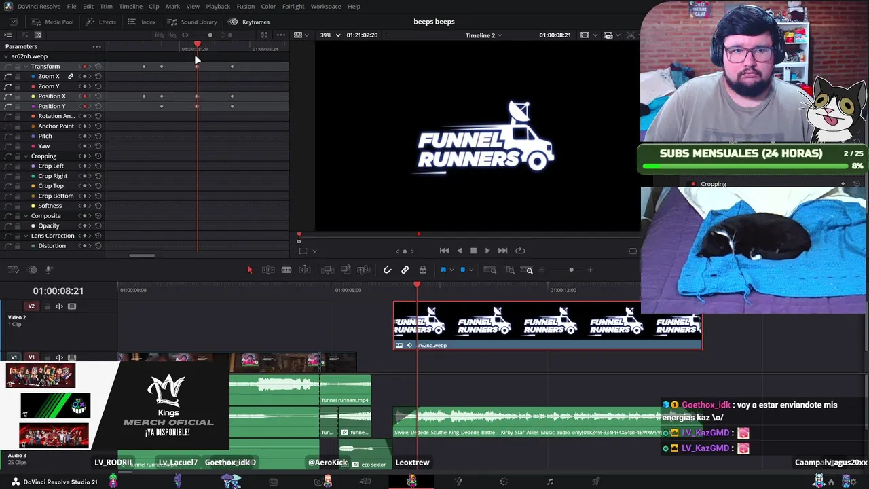Zoom out timeline with minus icon
This screenshot has height=489, width=869.
[x=541, y=270]
